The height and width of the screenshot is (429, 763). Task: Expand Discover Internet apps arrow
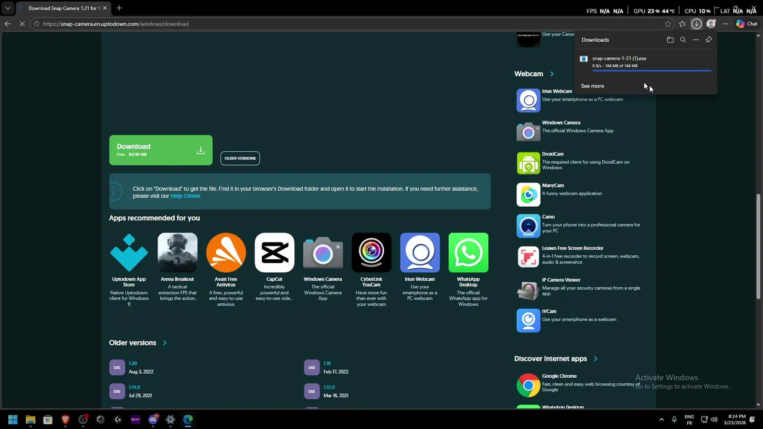tap(595, 359)
